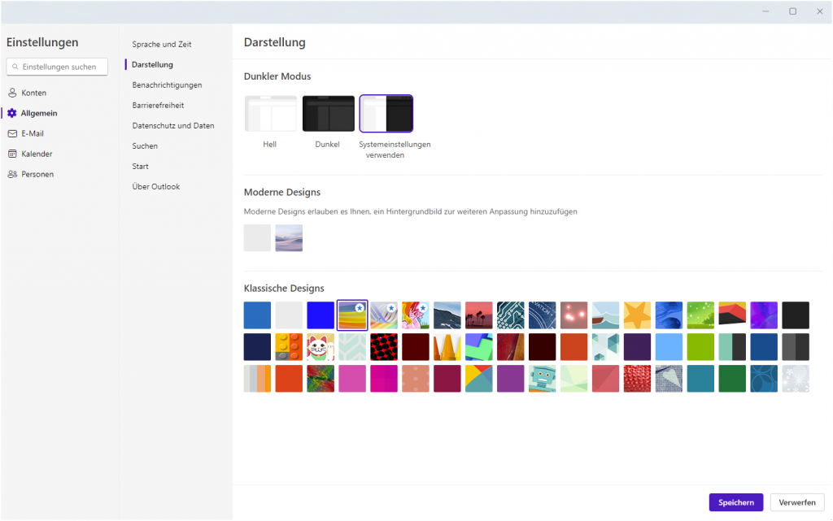
Task: Pick the solid pink color design
Action: (x=352, y=378)
